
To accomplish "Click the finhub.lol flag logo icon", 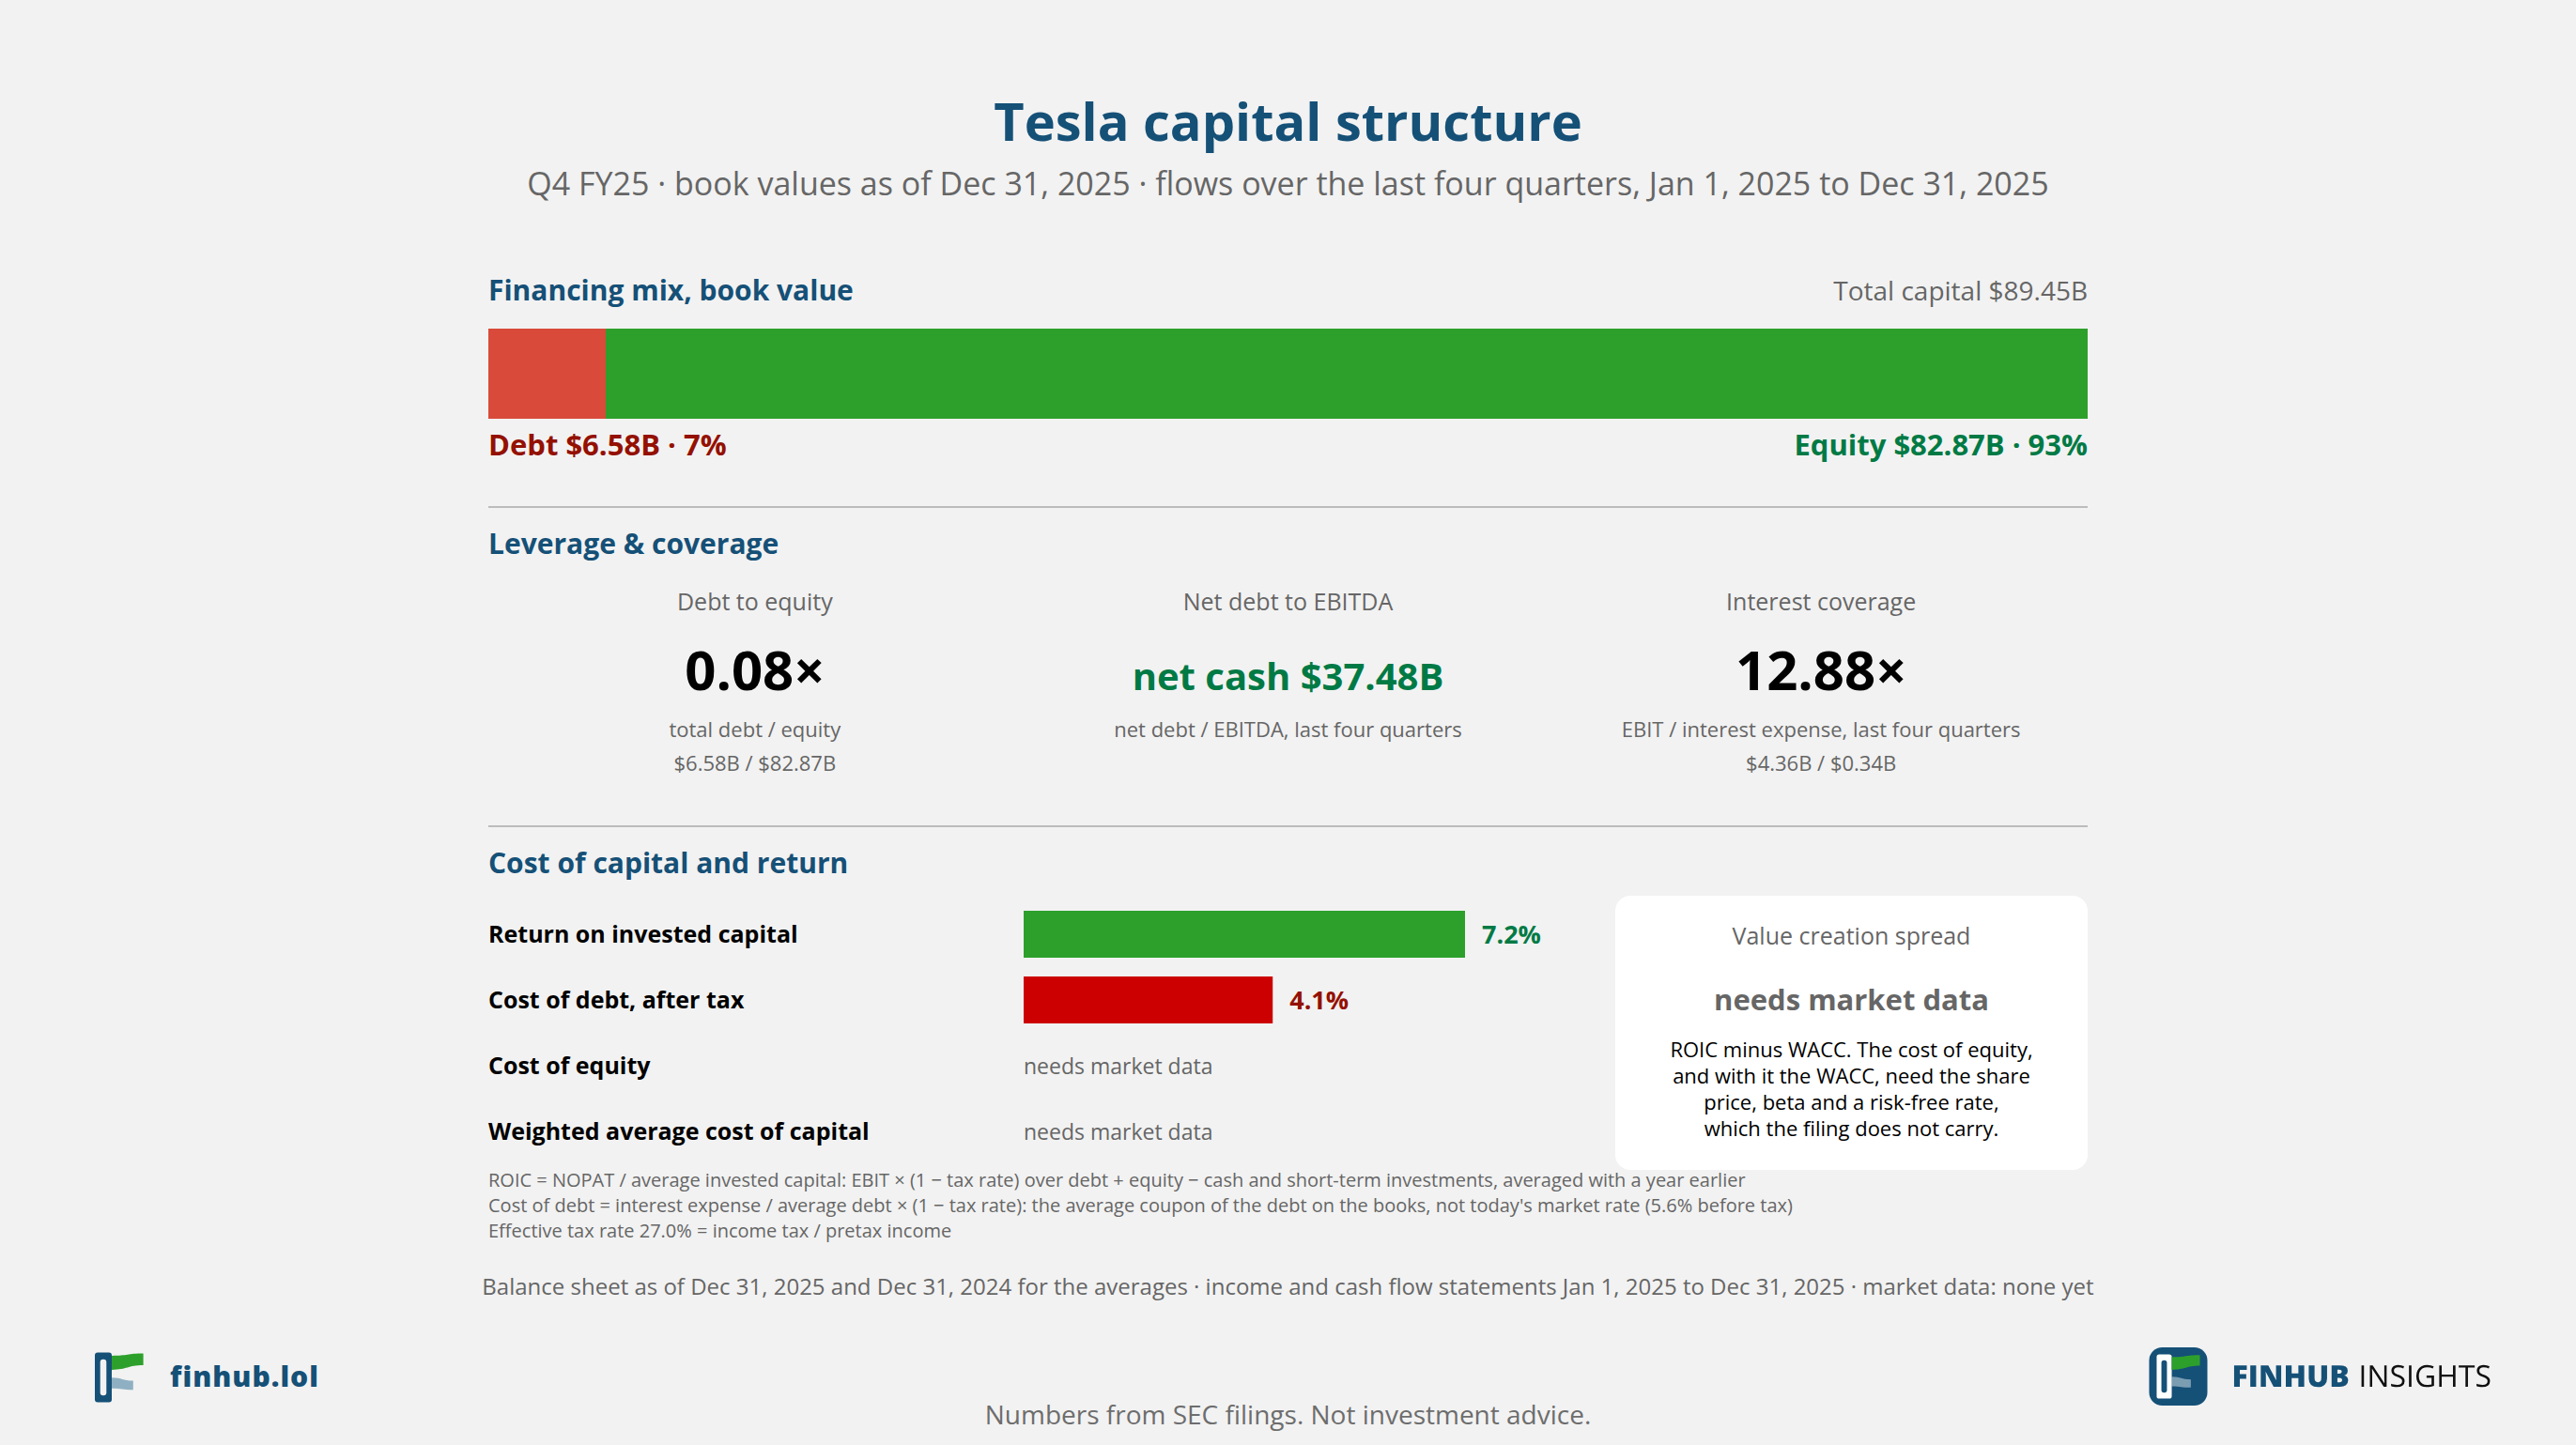I will point(119,1377).
